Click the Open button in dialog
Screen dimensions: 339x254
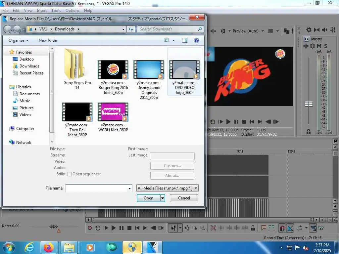click(x=149, y=198)
